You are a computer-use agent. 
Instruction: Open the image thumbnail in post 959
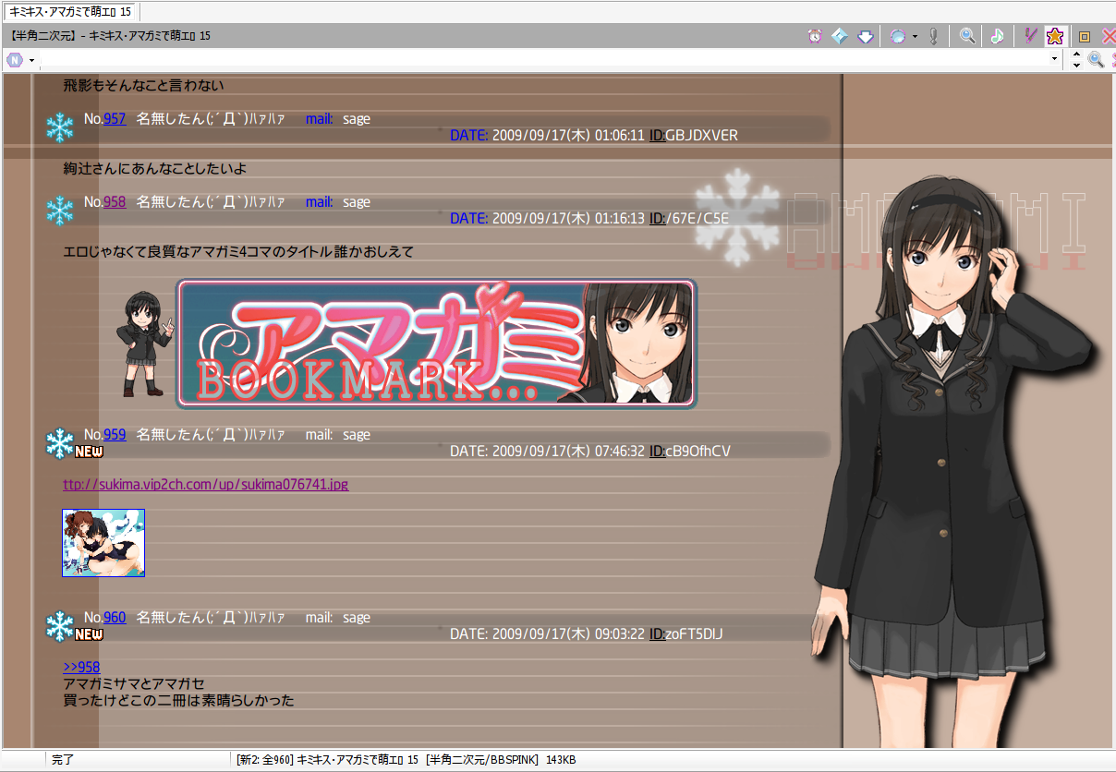point(103,543)
